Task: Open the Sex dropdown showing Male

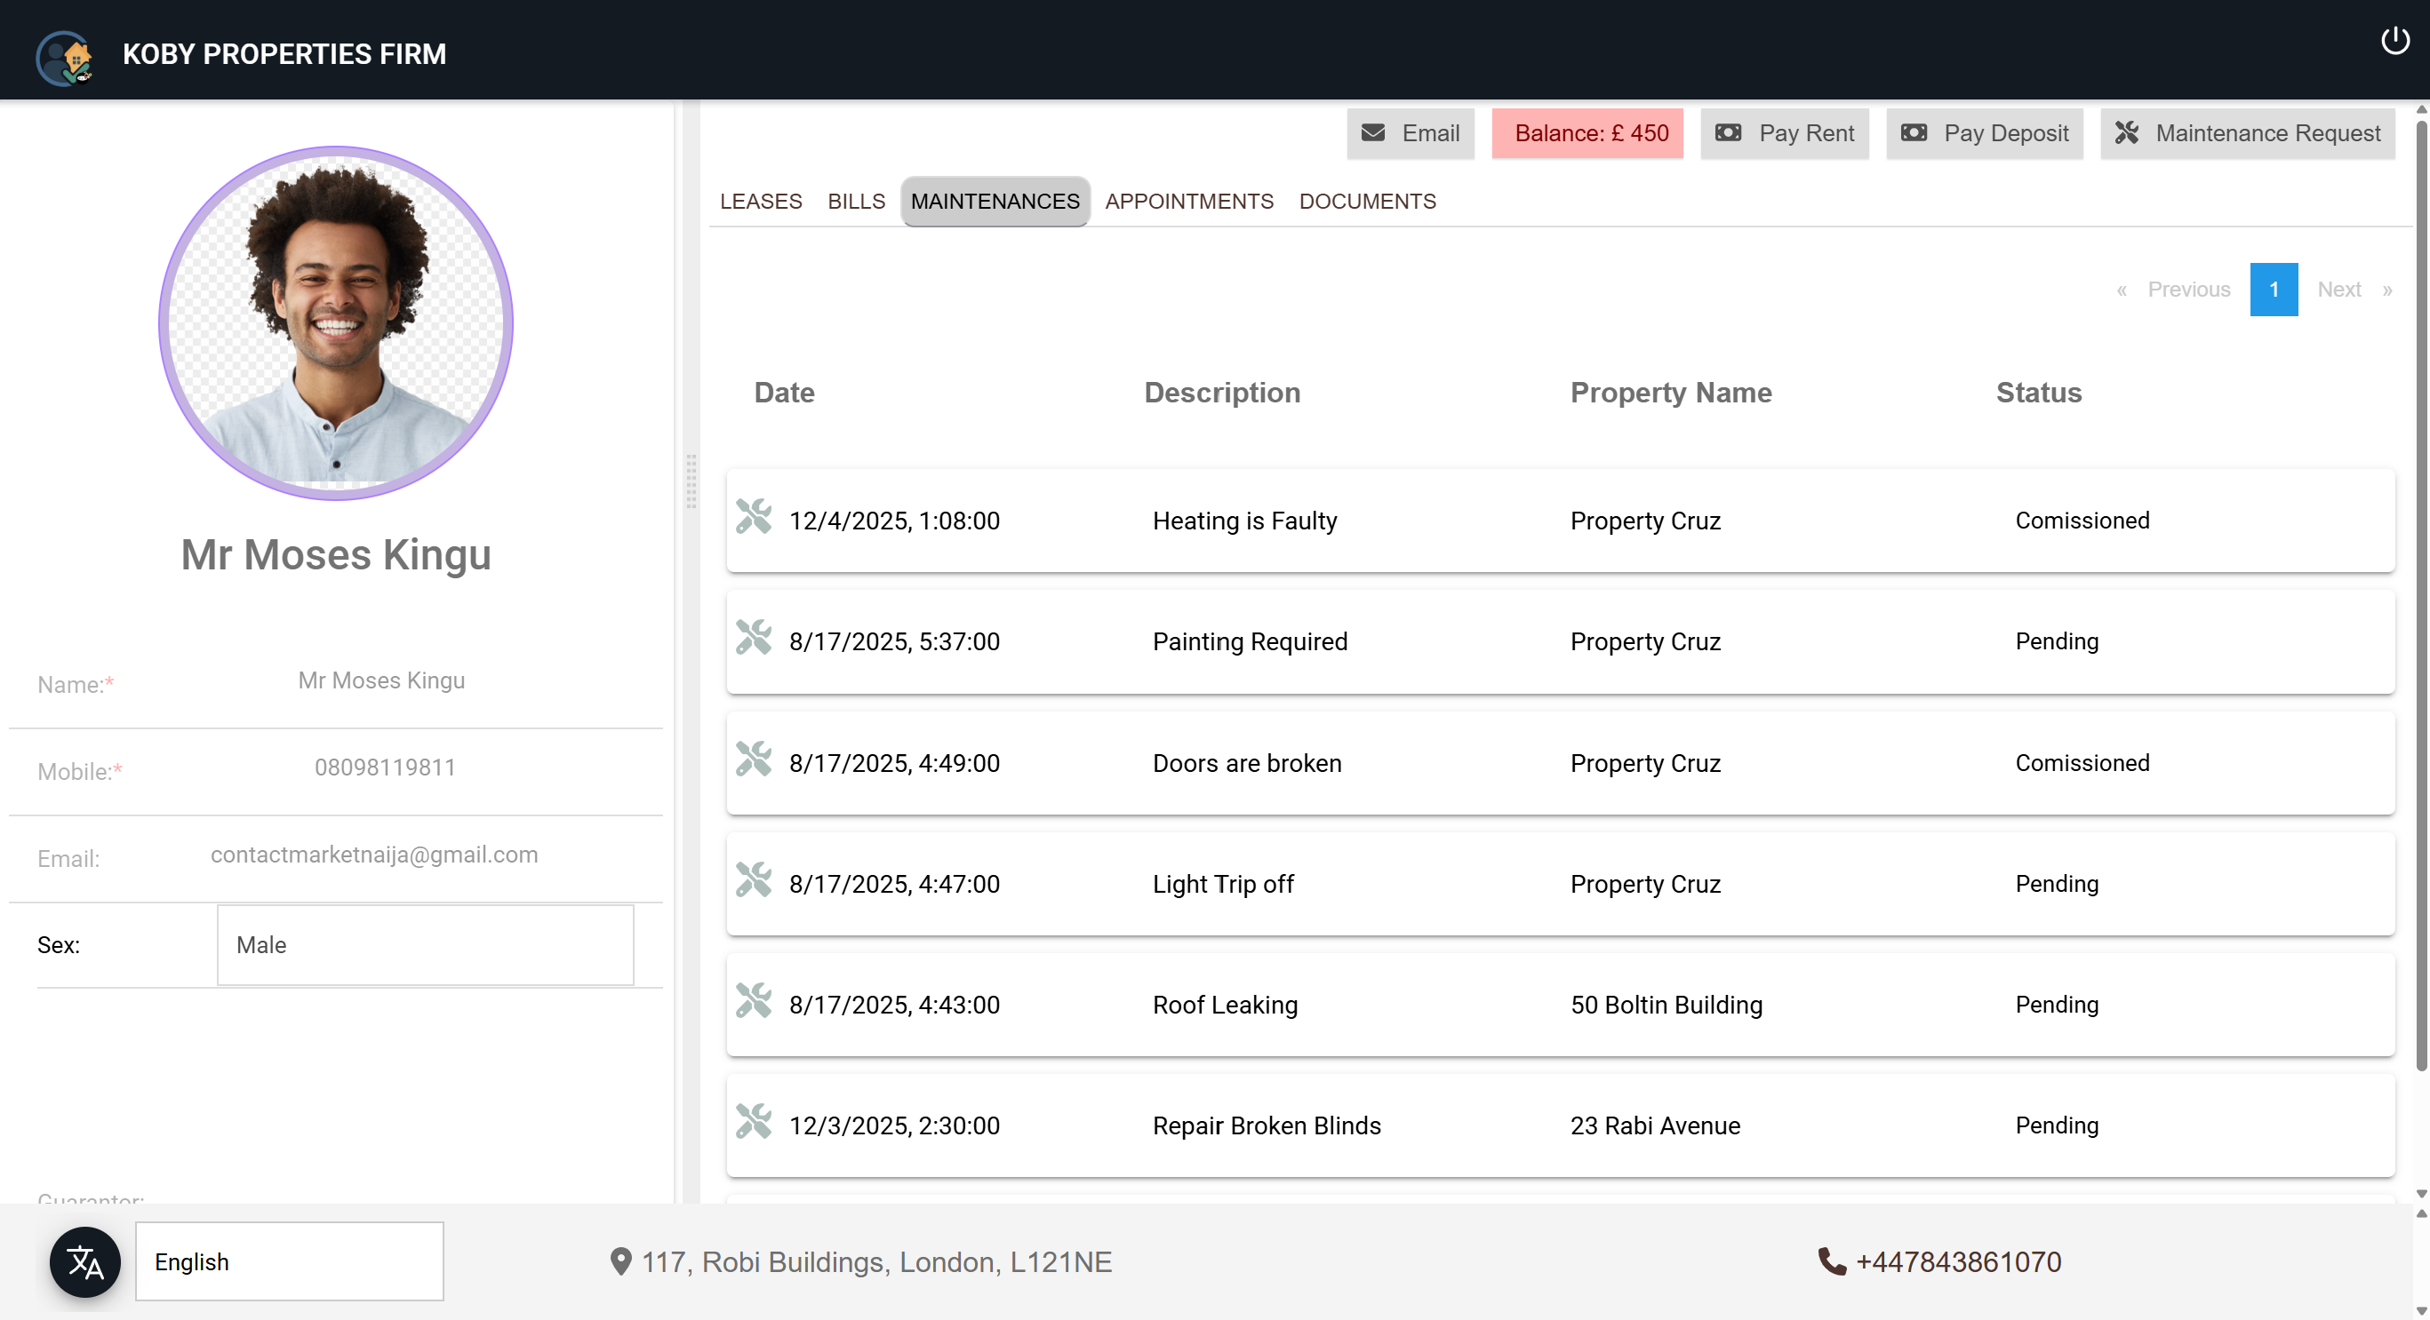Action: coord(425,943)
